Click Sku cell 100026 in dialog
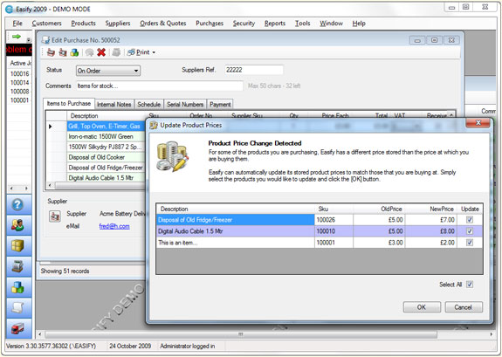The width and height of the screenshot is (502, 357). (x=334, y=220)
